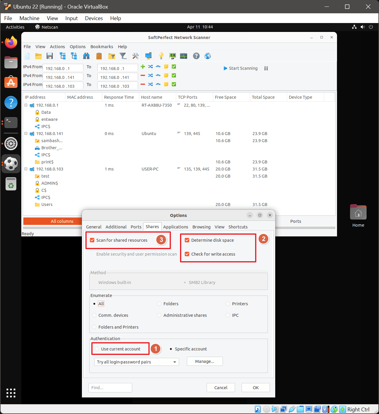Screen dimensions: 379x414
Task: Click the folder filter toolbar icon
Action: (x=112, y=56)
